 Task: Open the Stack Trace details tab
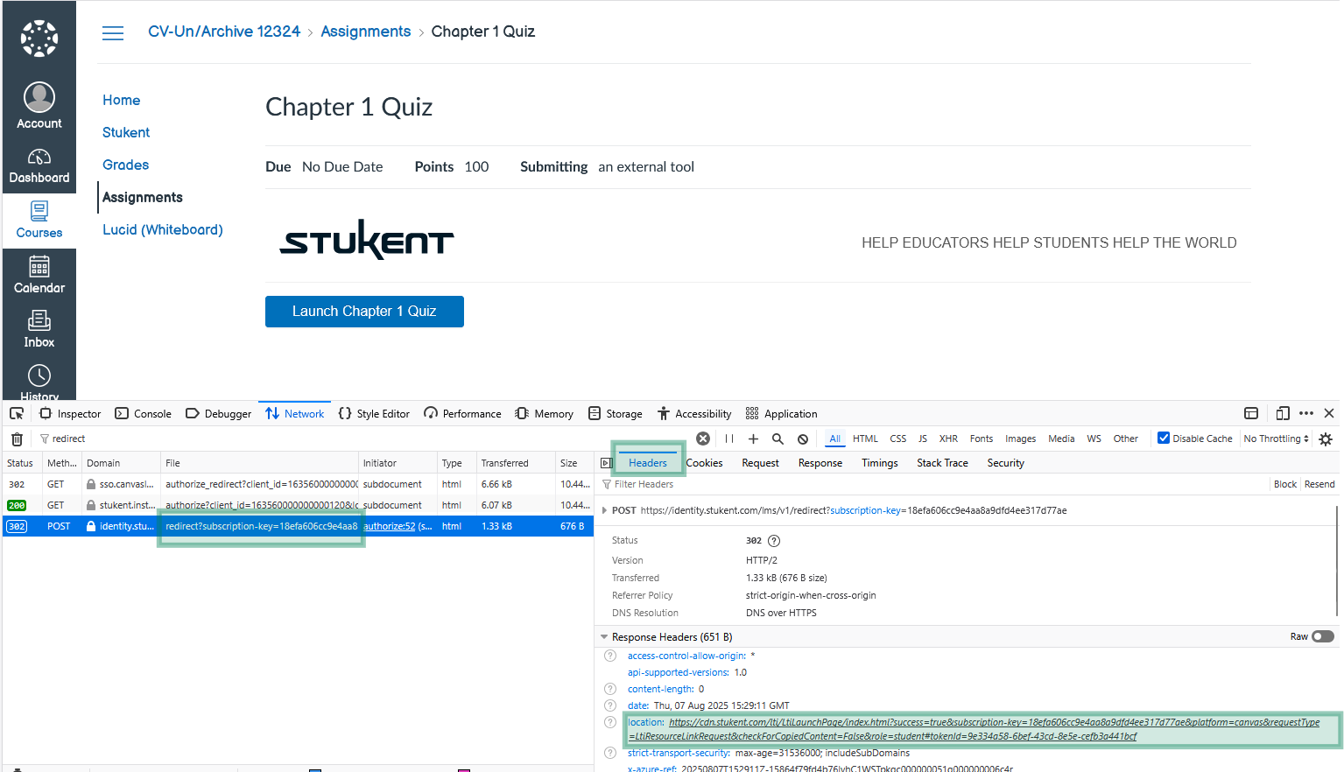[x=942, y=463]
